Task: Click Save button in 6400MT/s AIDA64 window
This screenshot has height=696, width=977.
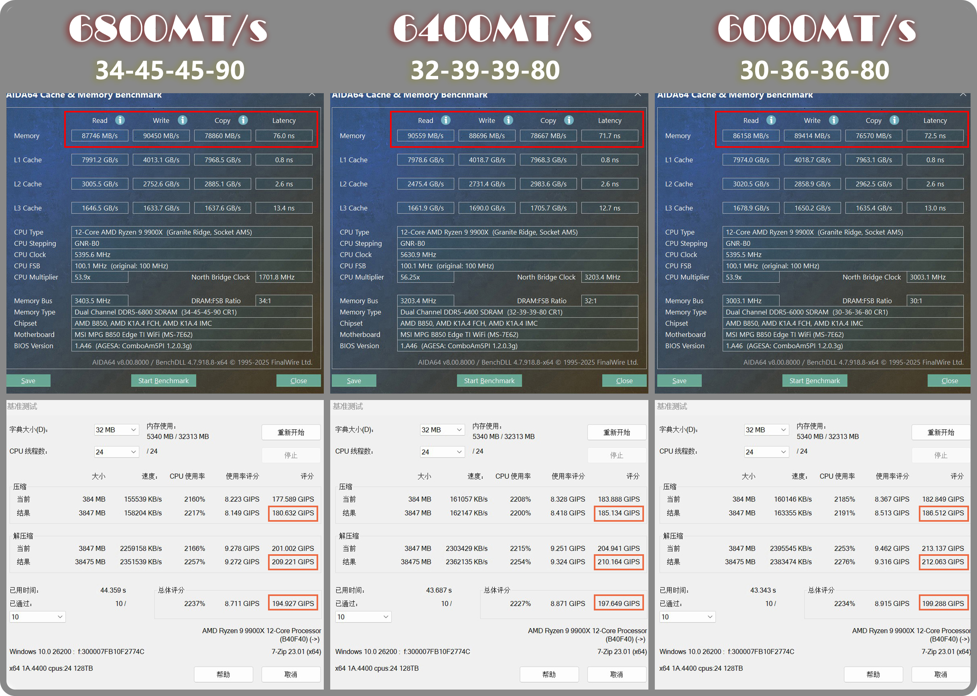Action: (353, 381)
